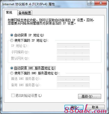
Task: Switch to the 常规 tab
Action: coord(9,13)
